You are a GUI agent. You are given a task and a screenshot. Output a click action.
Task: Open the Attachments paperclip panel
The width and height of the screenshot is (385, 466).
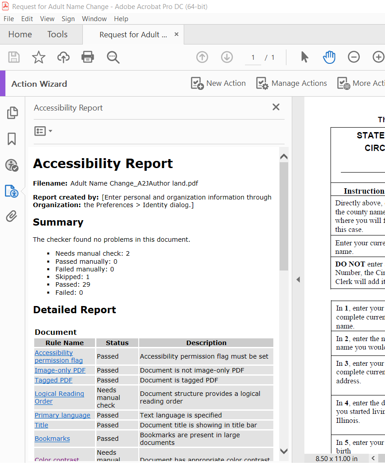(12, 216)
